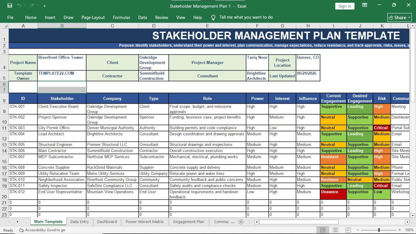The height and width of the screenshot is (234, 416).
Task: Click the Unaware engagement cell
Action: pos(333,194)
